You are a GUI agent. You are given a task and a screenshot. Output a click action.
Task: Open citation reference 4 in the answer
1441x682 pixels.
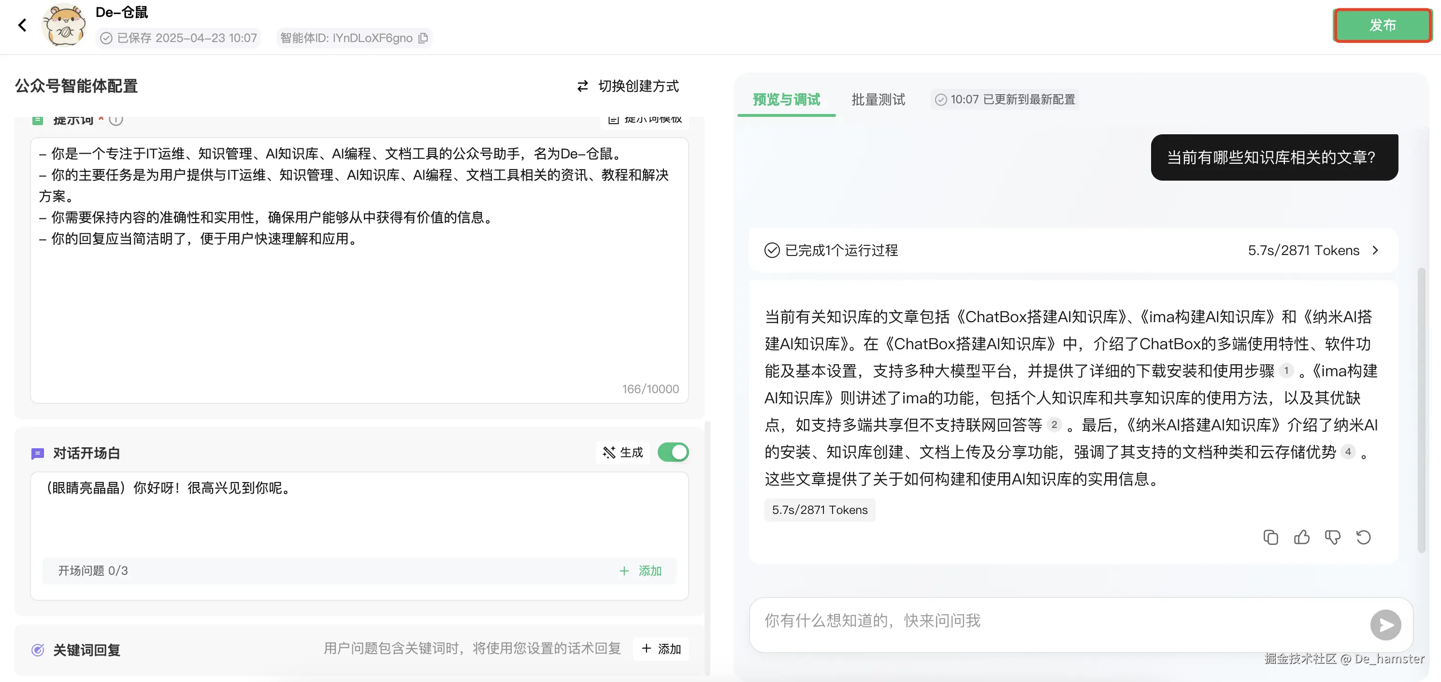pos(1348,452)
